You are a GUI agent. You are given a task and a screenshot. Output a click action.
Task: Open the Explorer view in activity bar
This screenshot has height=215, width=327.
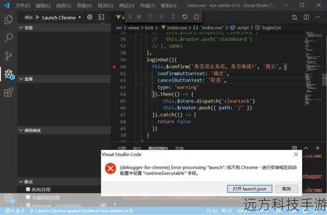9,20
